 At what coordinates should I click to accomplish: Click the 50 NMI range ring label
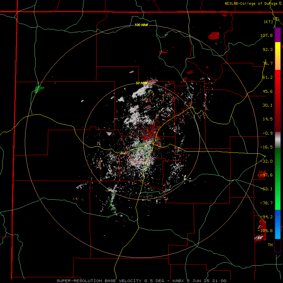click(142, 83)
